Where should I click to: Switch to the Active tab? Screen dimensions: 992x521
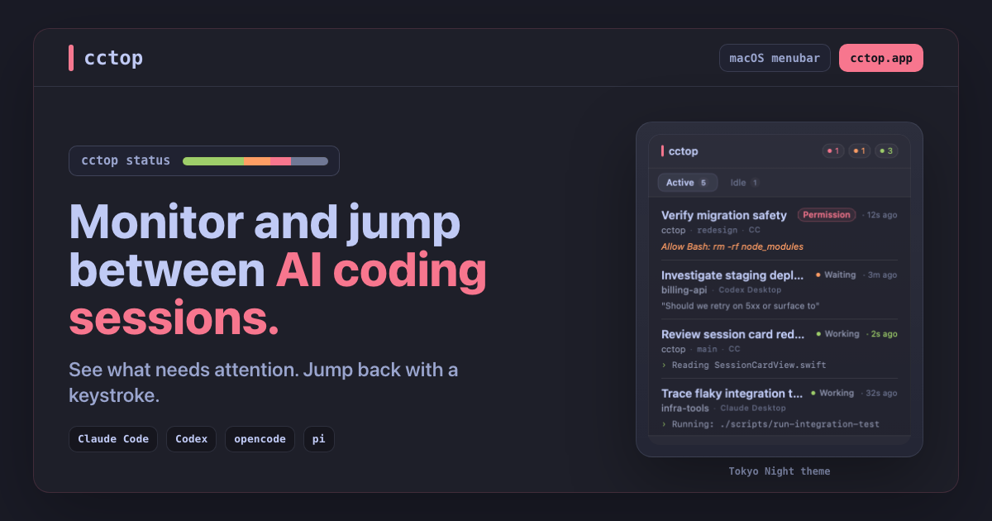click(x=687, y=183)
